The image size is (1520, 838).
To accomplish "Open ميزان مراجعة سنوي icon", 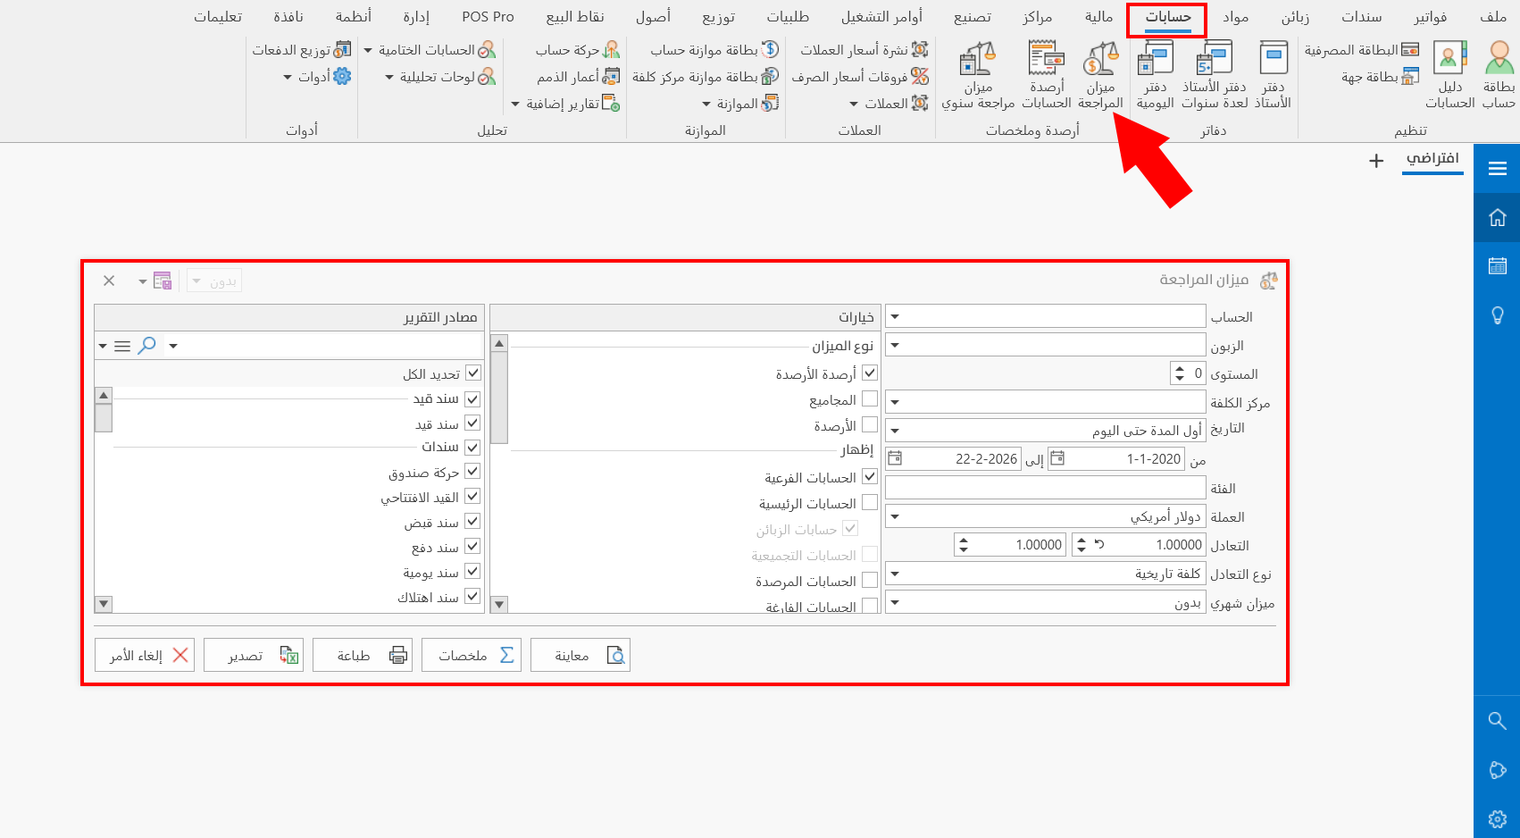I will [x=978, y=75].
